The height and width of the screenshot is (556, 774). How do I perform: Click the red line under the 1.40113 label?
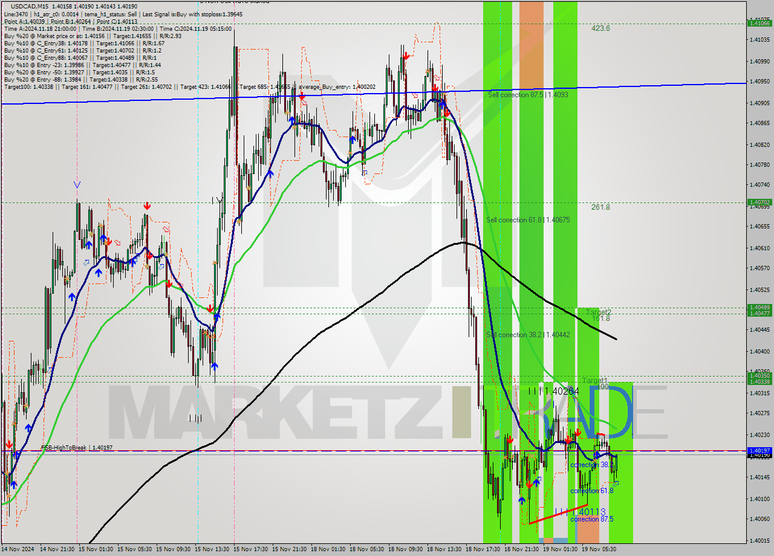tap(558, 514)
